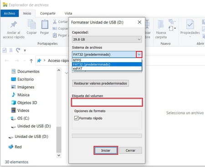Close the Formatear Unidad de USB dialog
The width and height of the screenshot is (205, 167).
click(139, 22)
